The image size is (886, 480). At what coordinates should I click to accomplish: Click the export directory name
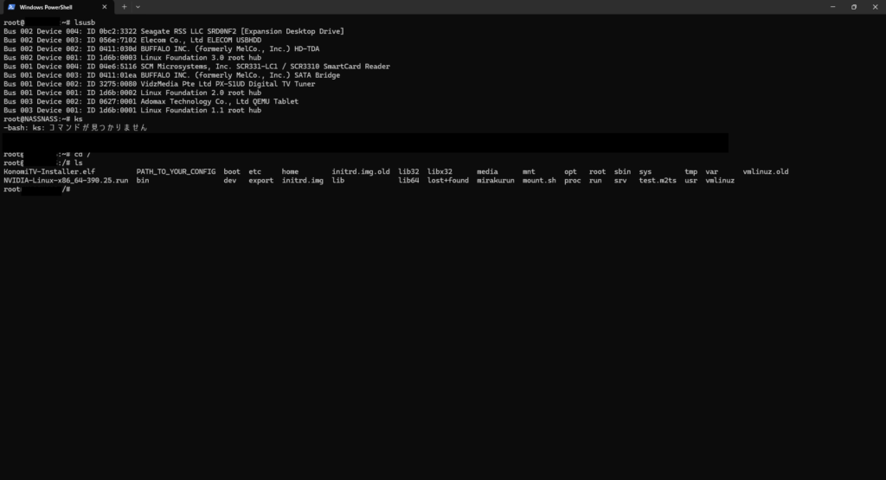(x=261, y=181)
